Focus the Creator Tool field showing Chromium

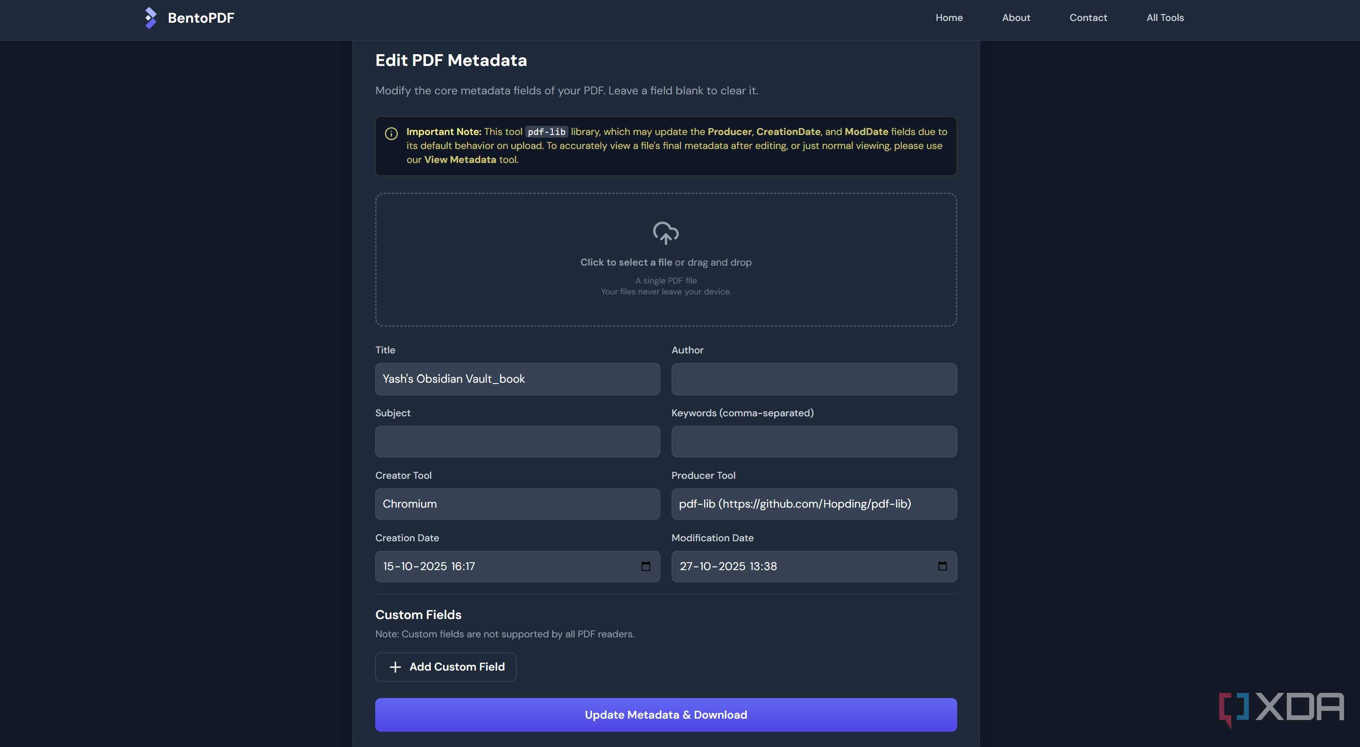click(x=517, y=504)
